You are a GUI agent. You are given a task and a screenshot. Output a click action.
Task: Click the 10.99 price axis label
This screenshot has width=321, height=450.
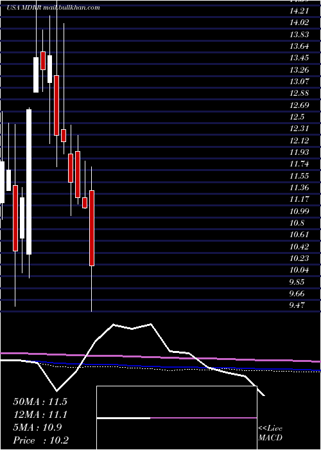click(x=299, y=212)
